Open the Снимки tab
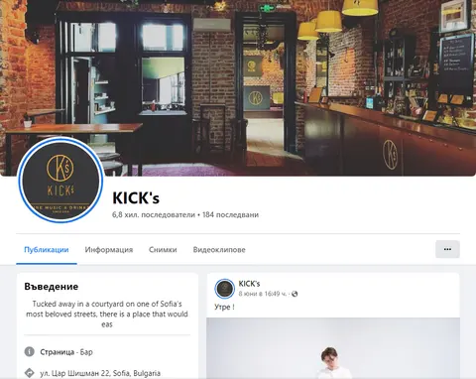Viewport: 476px width, 379px height. point(163,250)
